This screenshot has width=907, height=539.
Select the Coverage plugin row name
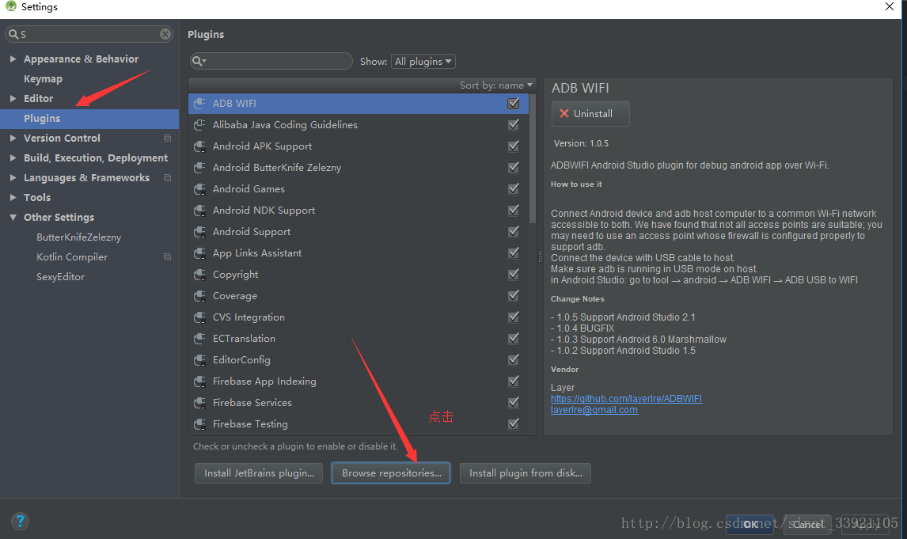(x=235, y=296)
